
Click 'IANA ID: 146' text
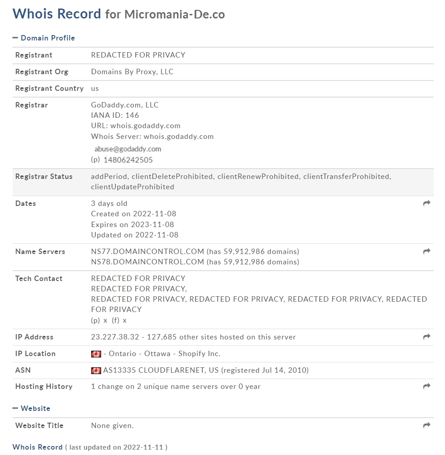pos(115,116)
